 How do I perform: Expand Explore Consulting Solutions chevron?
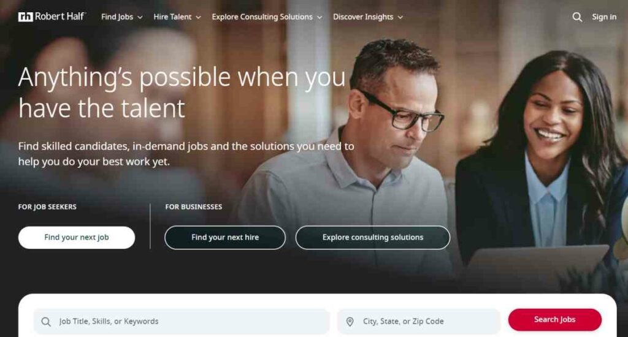click(319, 17)
